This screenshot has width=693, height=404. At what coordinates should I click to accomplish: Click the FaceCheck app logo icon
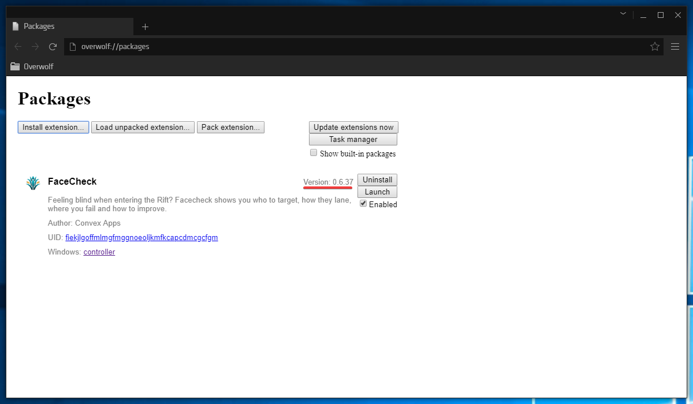[33, 184]
